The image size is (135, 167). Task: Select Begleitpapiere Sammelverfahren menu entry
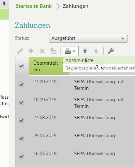99,68
